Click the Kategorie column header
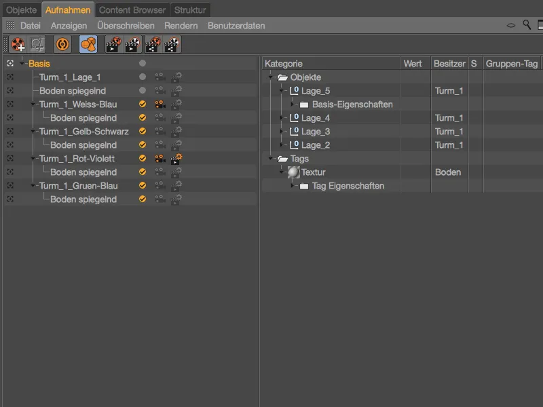The width and height of the screenshot is (543, 407). (331, 63)
